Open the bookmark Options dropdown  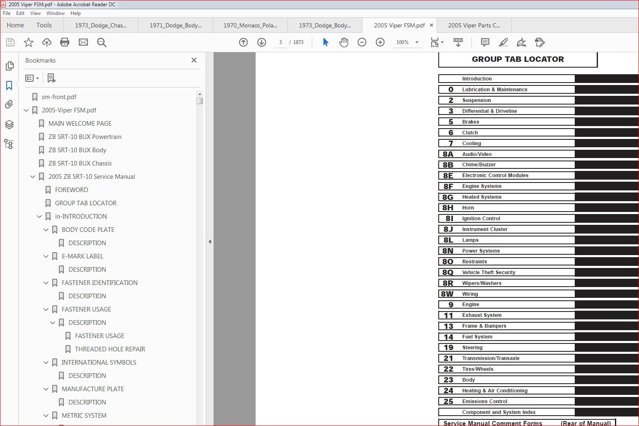[32, 78]
